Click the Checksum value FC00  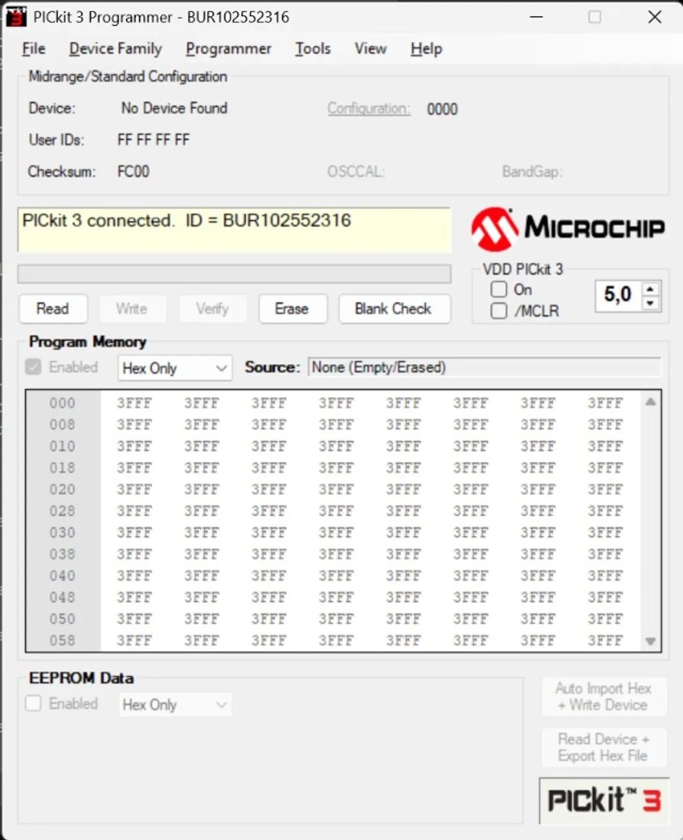(133, 172)
